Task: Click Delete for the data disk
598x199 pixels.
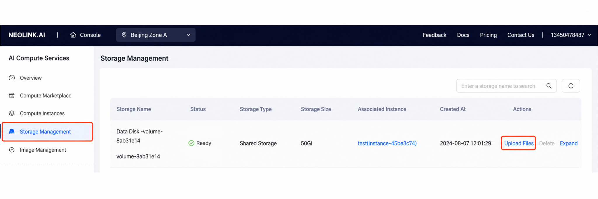Action: click(x=547, y=143)
